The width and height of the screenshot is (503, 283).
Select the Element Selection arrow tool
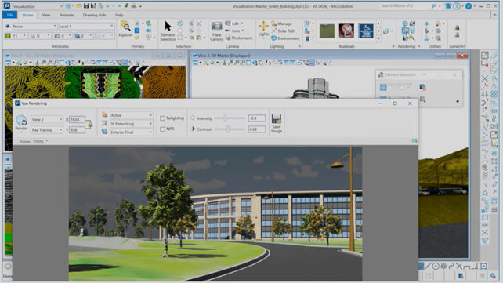tap(168, 27)
